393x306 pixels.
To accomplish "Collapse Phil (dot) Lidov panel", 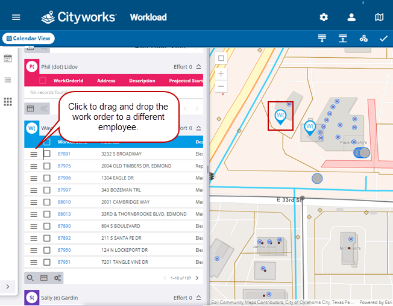I will pos(198,67).
